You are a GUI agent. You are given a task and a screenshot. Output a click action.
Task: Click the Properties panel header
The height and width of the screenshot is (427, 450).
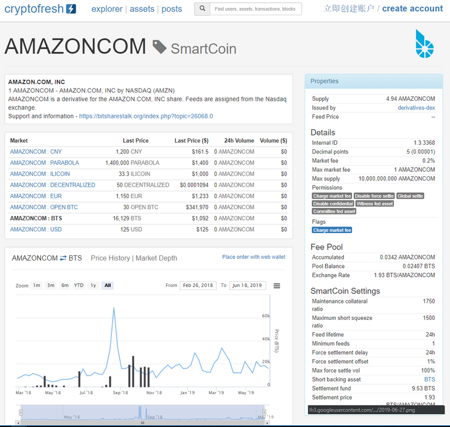[x=374, y=81]
